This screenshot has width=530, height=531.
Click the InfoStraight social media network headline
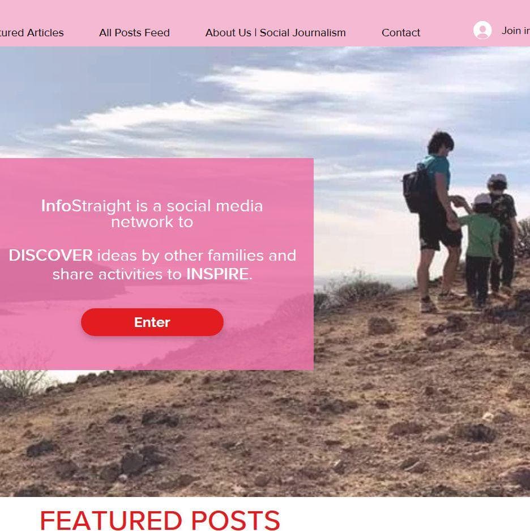click(152, 214)
